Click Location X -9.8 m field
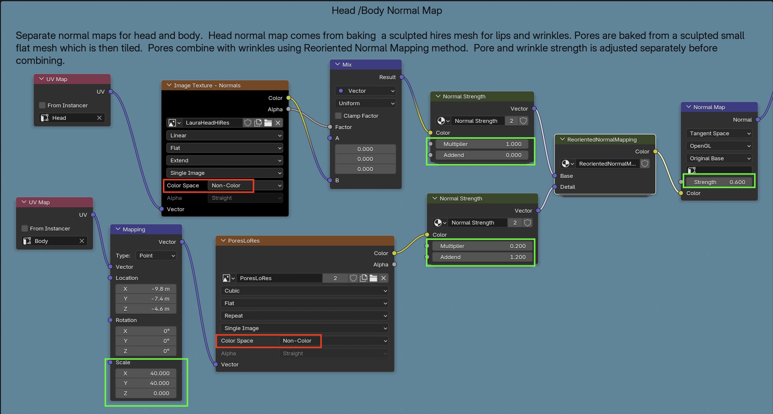 (x=146, y=289)
